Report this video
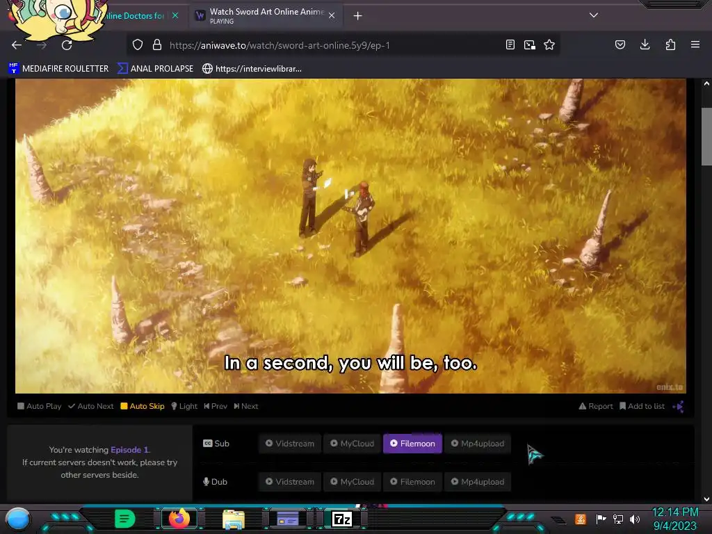The width and height of the screenshot is (712, 534). click(x=596, y=406)
